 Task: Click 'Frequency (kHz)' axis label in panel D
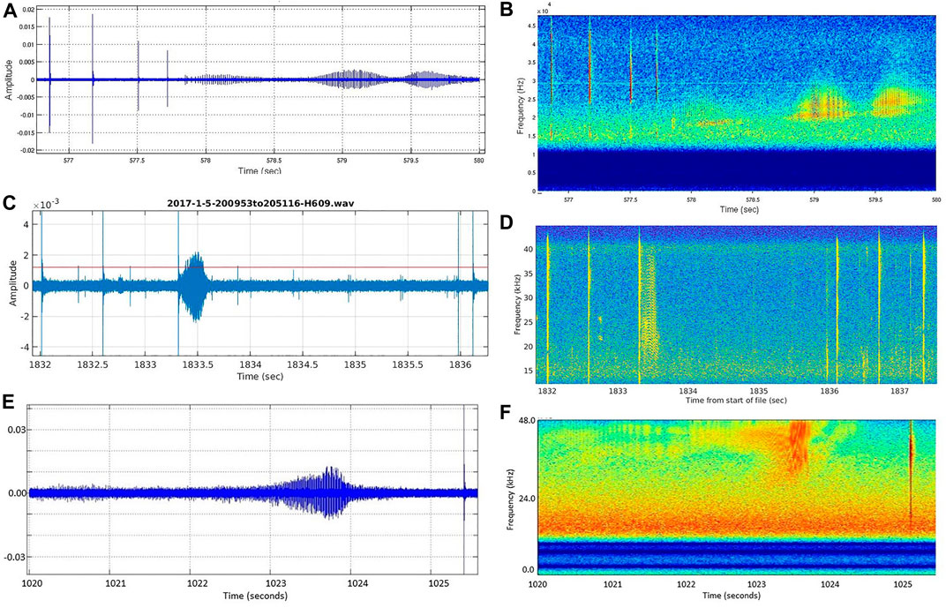click(x=518, y=306)
